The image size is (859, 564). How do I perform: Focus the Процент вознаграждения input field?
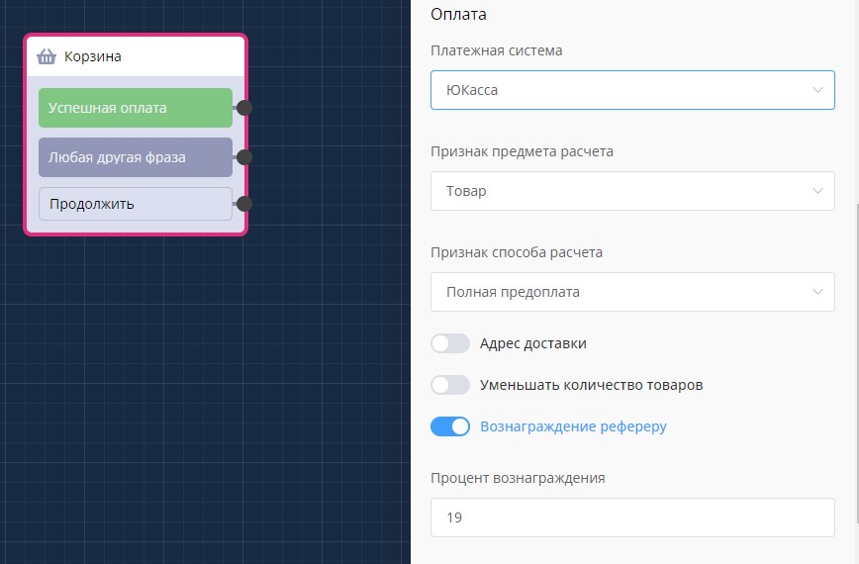632,517
